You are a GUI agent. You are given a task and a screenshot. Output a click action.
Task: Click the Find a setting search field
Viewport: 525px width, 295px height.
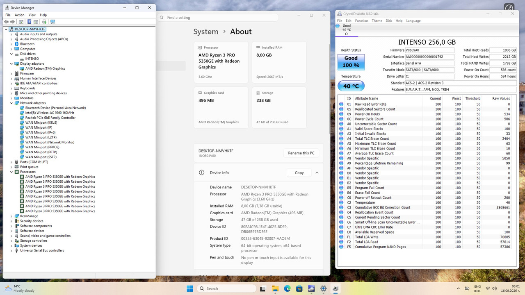pyautogui.click(x=219, y=18)
